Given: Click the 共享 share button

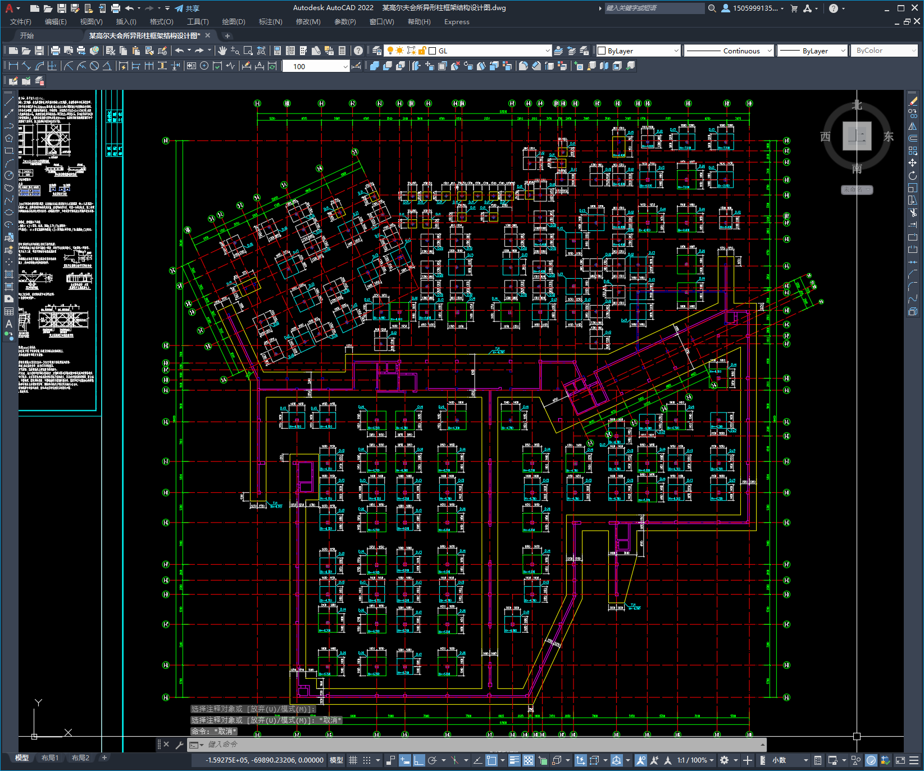Looking at the screenshot, I should coord(187,8).
